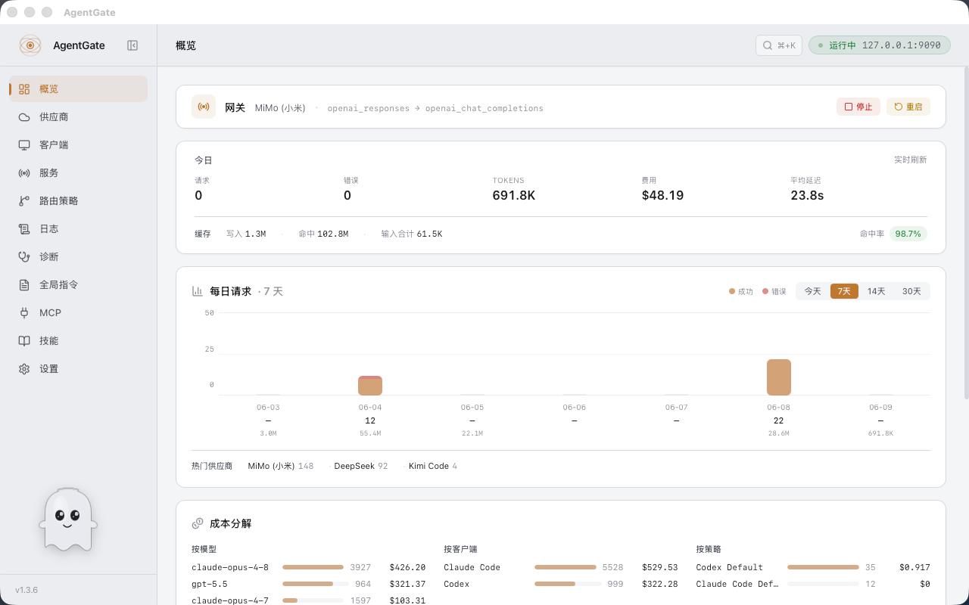This screenshot has height=605, width=969.
Task: Click the 设置 gear icon
Action: (24, 368)
